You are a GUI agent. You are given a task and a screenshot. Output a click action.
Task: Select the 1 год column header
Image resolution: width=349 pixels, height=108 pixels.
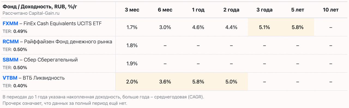click(198, 10)
